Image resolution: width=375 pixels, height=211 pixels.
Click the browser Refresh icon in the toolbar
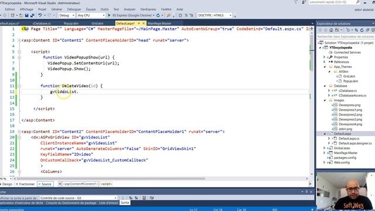pyautogui.click(x=158, y=15)
